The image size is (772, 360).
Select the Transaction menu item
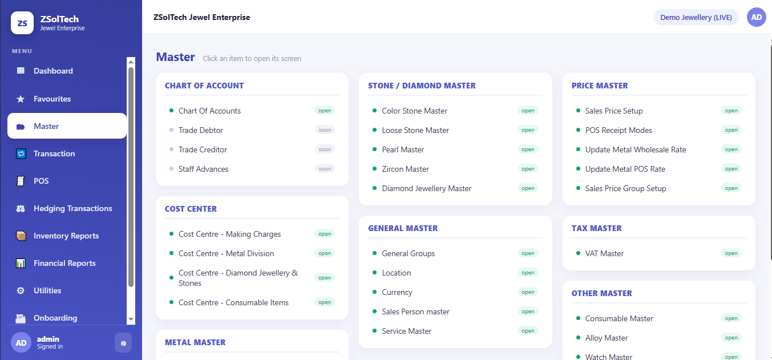[67, 153]
